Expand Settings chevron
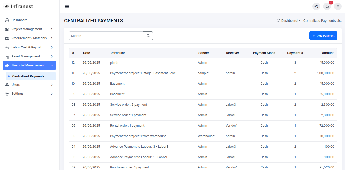 52,94
